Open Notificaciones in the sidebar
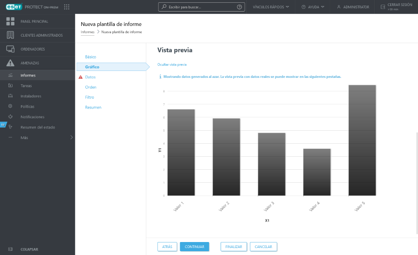Viewport: 418px width, 255px height. 37,117
